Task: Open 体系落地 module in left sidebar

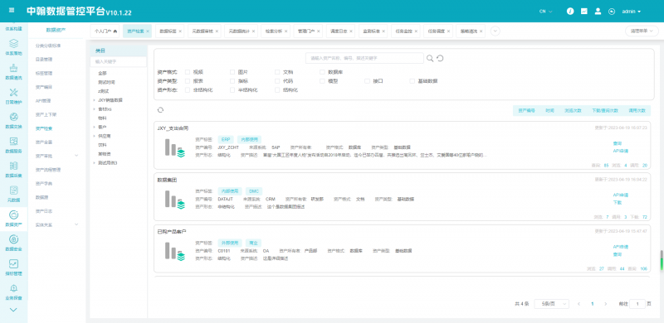Action: [x=13, y=47]
